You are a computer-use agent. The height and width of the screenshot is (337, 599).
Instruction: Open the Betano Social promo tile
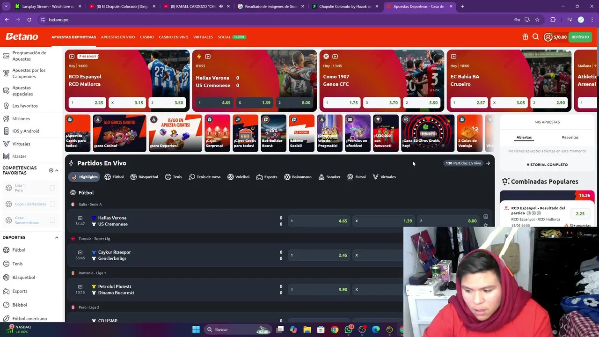pyautogui.click(x=301, y=133)
